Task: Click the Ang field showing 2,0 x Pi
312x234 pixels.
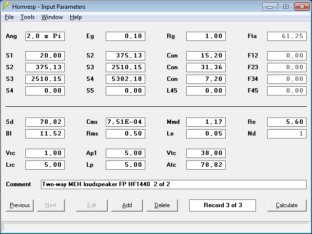Action: (x=45, y=36)
